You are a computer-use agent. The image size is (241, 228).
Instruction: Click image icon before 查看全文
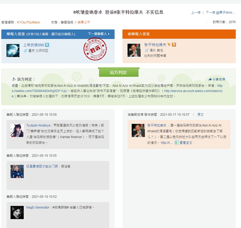[x=176, y=143]
